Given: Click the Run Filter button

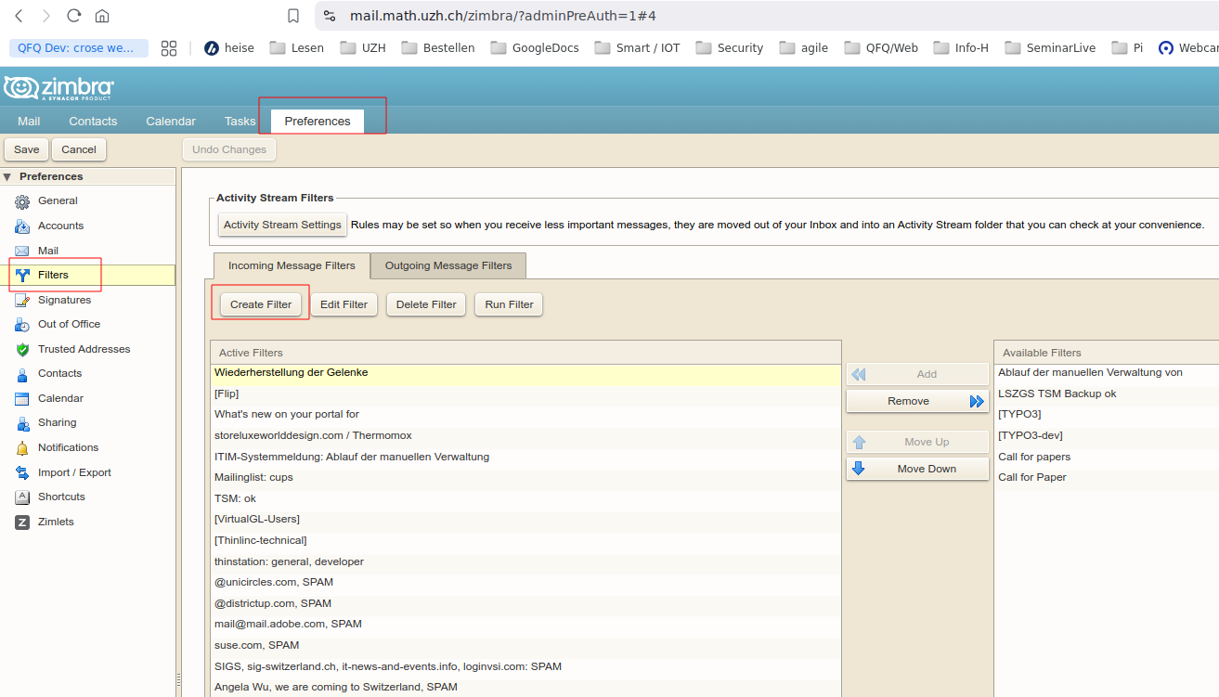Looking at the screenshot, I should [509, 304].
